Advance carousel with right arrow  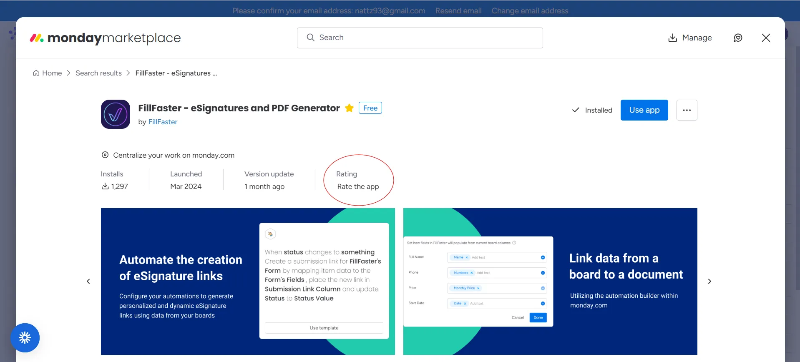click(x=709, y=282)
